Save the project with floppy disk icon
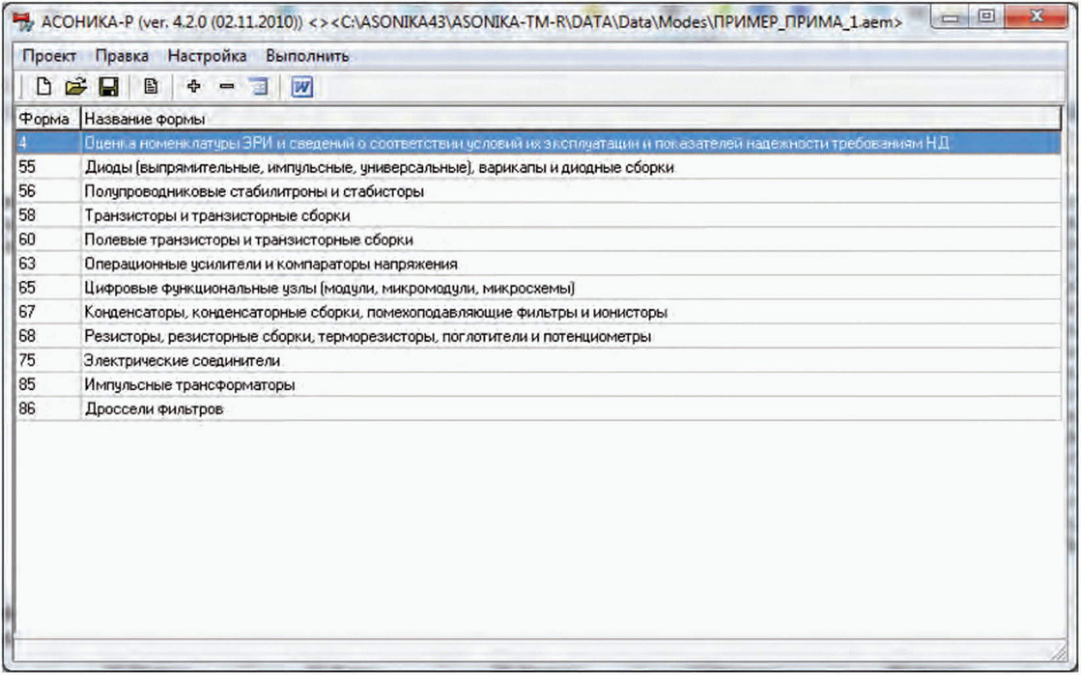 click(108, 86)
